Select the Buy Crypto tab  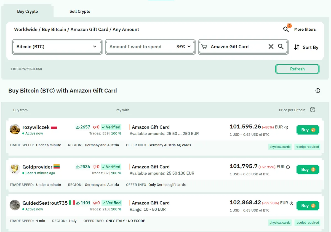pos(28,11)
